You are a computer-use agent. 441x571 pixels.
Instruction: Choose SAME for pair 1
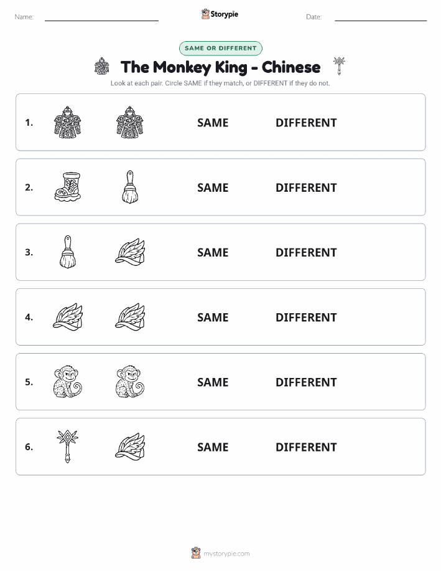point(213,123)
